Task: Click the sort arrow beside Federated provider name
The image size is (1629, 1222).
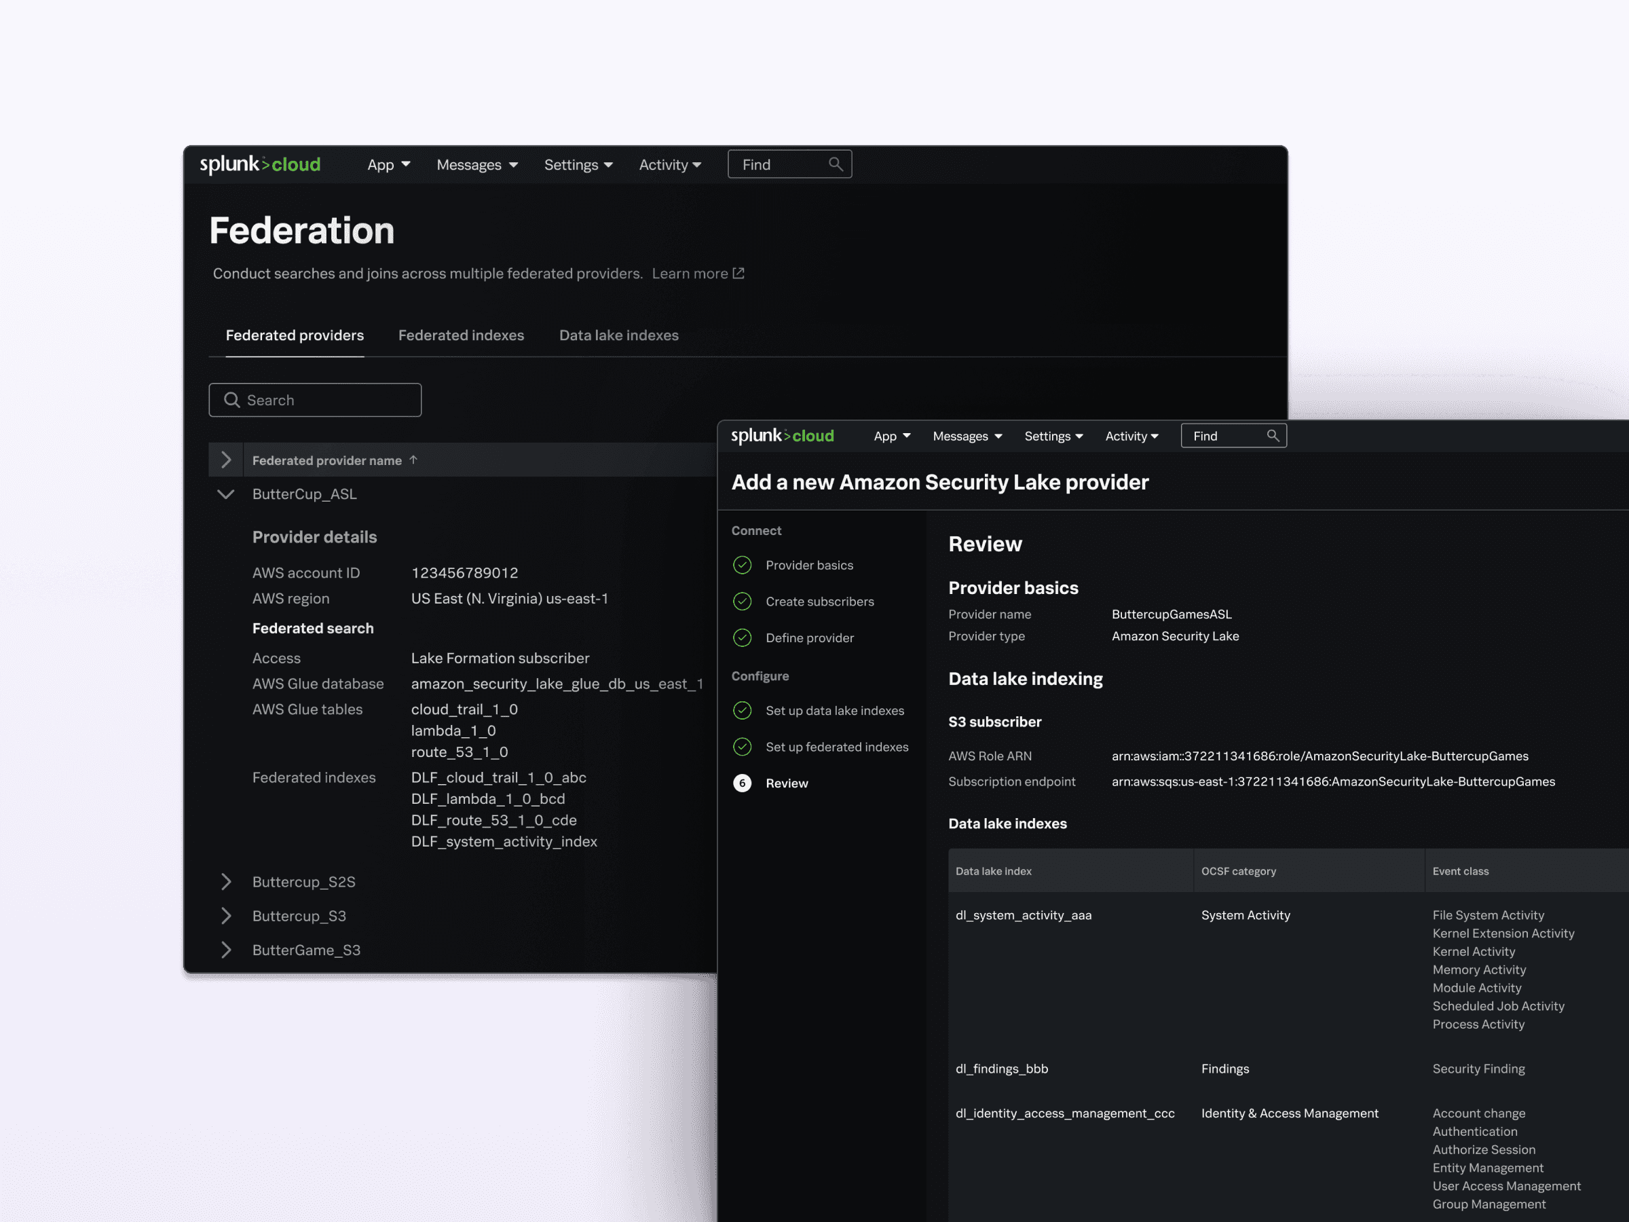Action: [x=414, y=460]
